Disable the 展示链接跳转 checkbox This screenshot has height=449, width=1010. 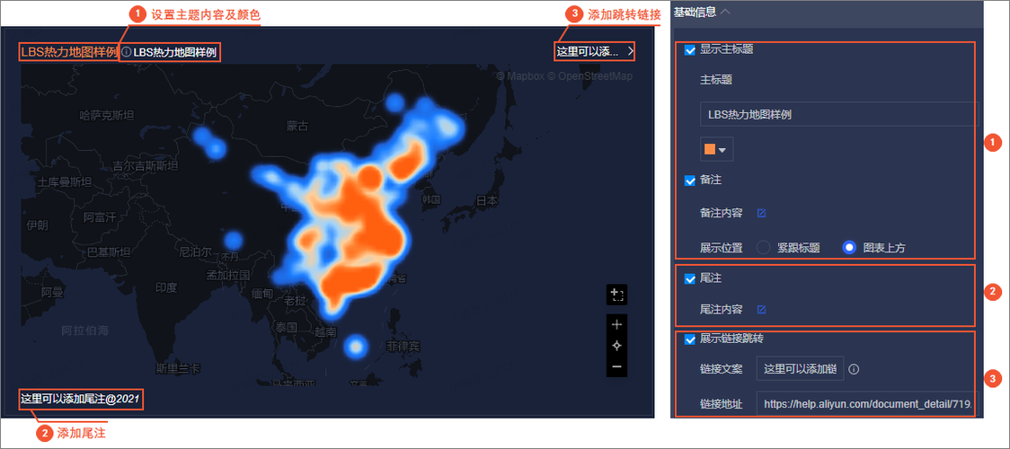click(690, 339)
